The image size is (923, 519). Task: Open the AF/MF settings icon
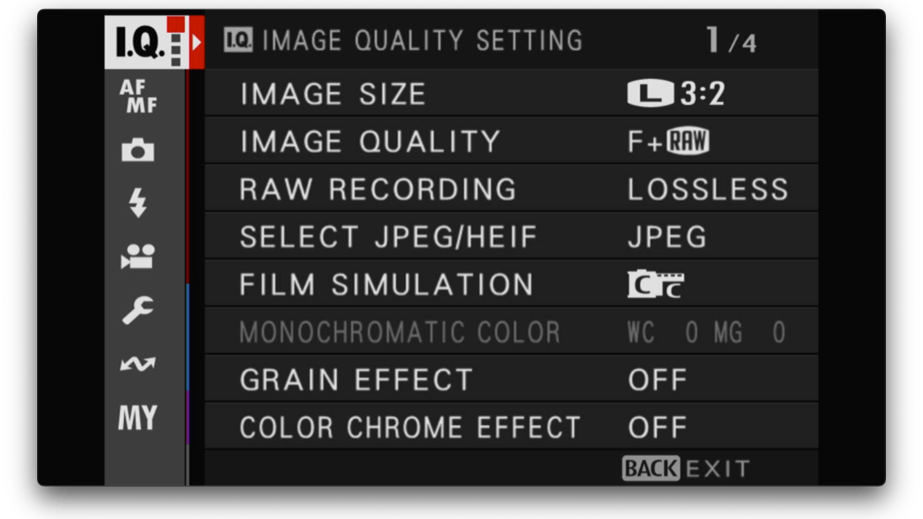click(139, 97)
